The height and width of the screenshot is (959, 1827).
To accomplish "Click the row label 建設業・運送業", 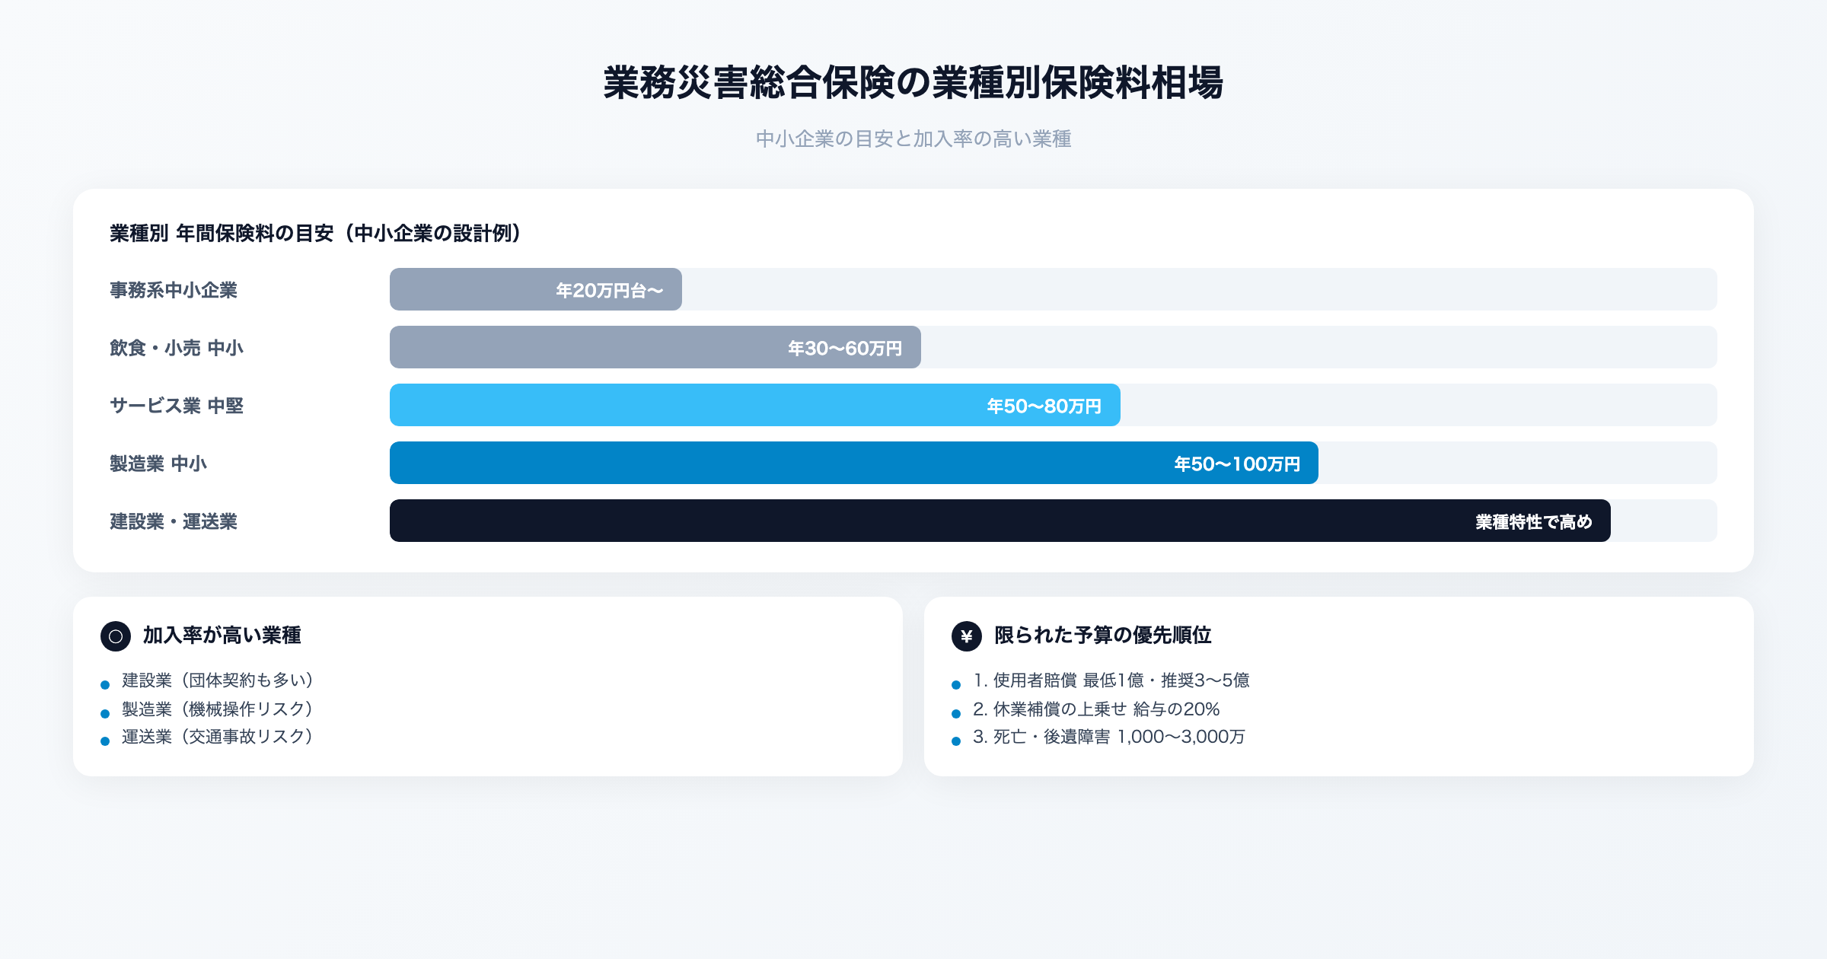I will [x=174, y=521].
